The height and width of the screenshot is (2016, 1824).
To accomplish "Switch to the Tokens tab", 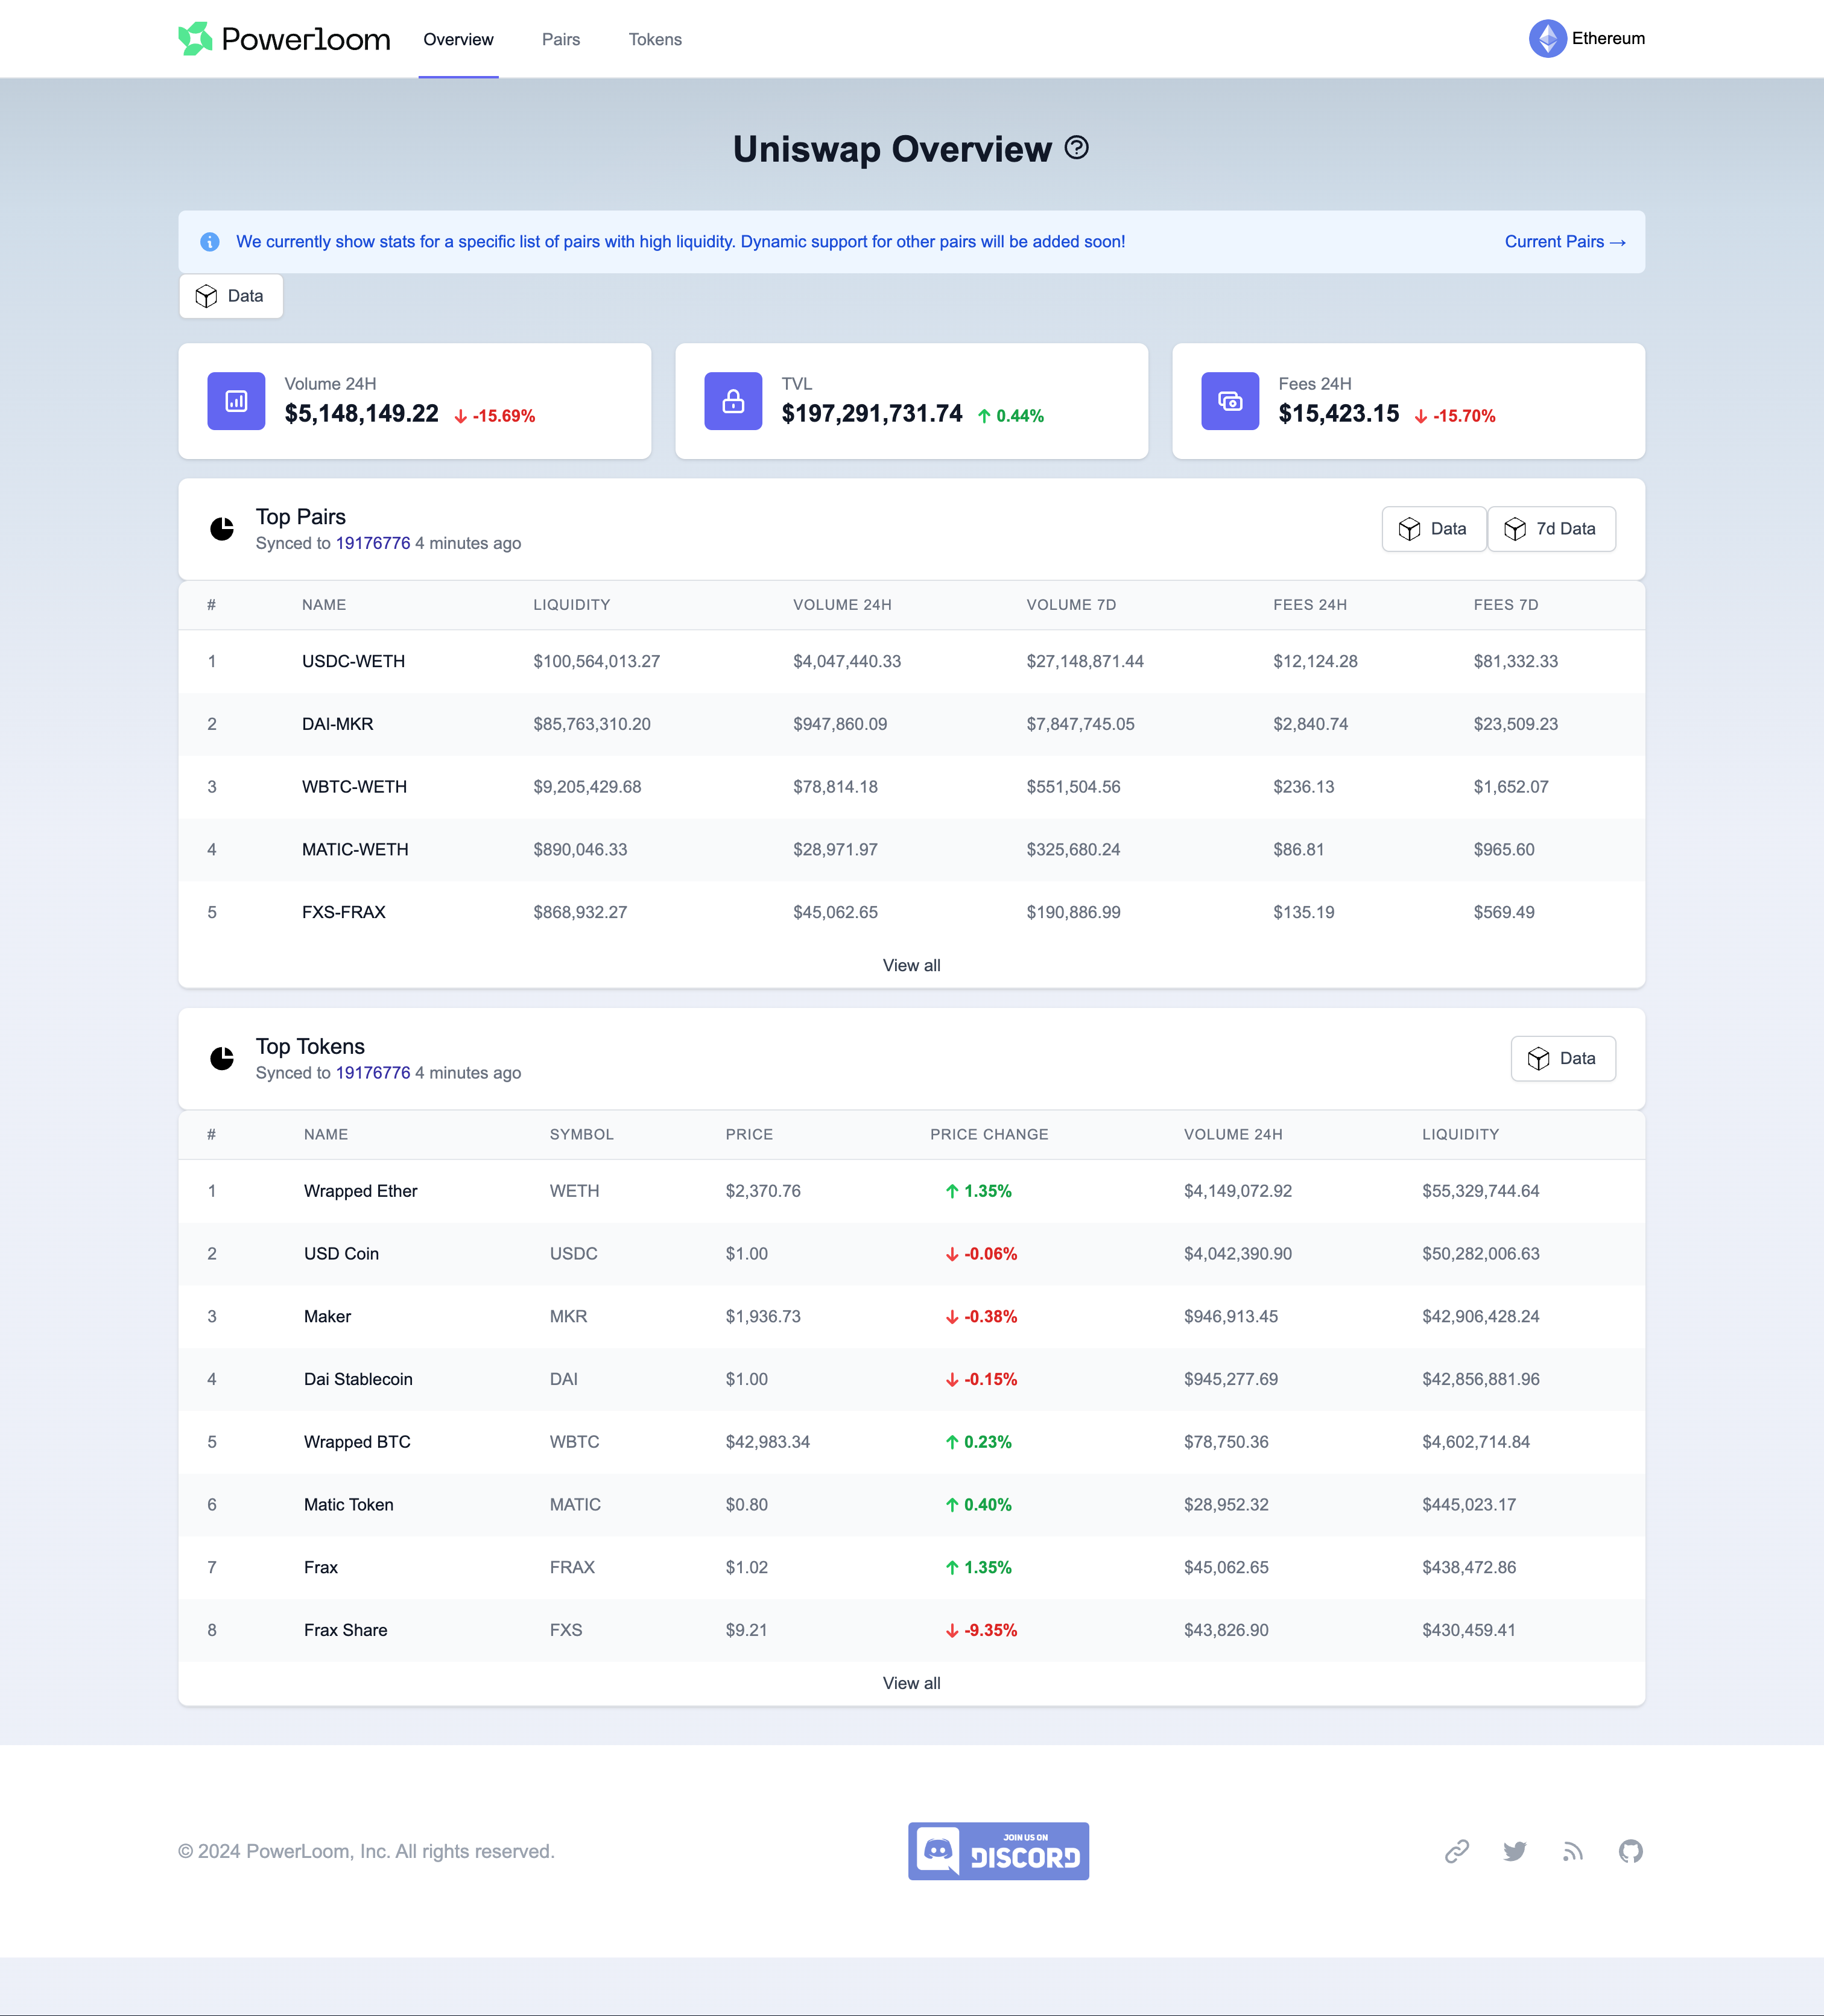I will click(655, 39).
